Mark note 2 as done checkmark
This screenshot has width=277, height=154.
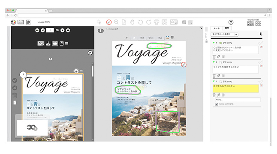260,62
